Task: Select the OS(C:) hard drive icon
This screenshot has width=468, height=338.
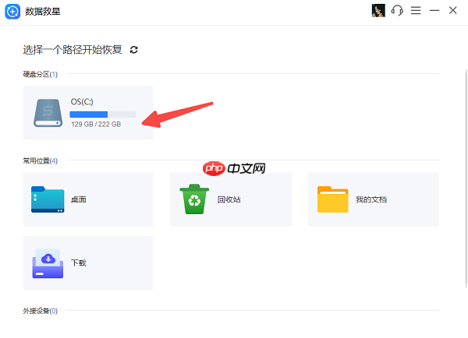Action: point(48,113)
